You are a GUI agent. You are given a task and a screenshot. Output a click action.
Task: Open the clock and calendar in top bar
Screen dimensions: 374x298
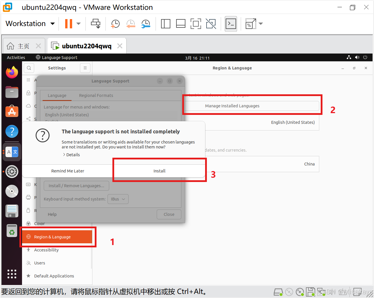pos(197,58)
